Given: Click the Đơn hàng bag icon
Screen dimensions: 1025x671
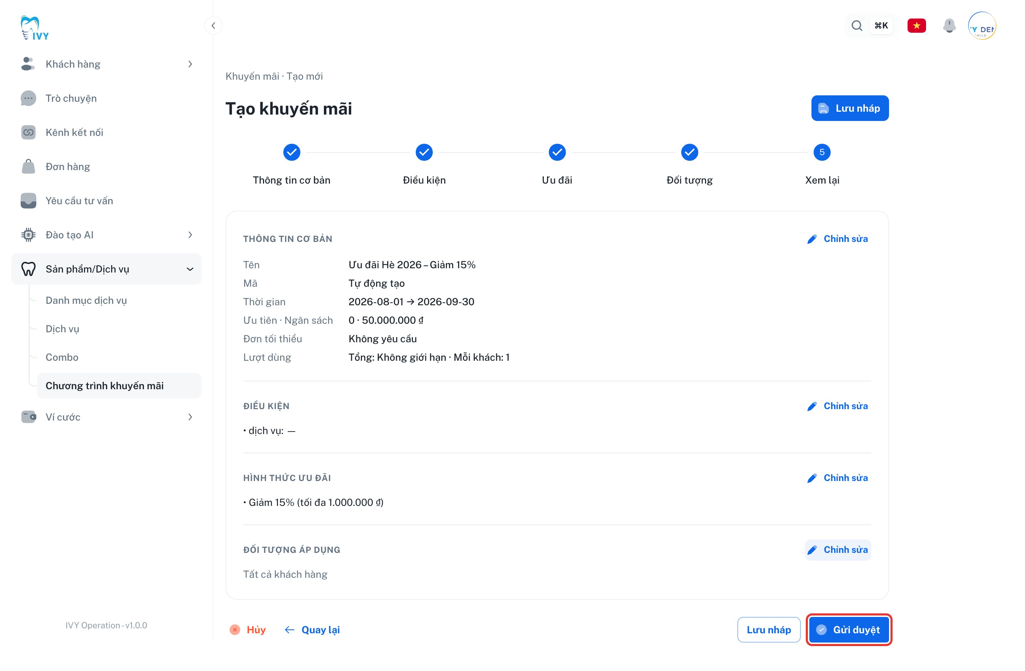Looking at the screenshot, I should pos(28,166).
